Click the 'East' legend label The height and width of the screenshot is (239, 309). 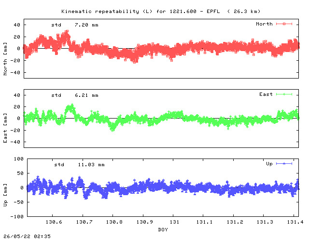click(266, 94)
